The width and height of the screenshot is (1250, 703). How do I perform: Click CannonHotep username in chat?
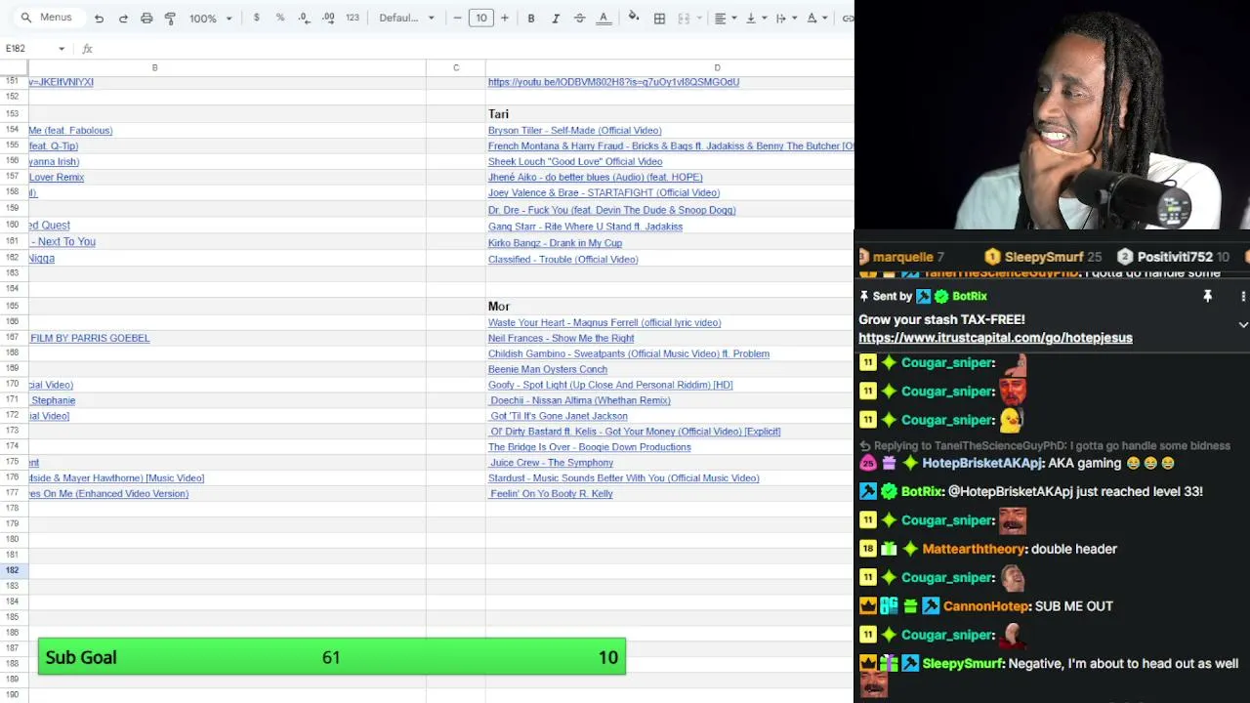click(986, 606)
